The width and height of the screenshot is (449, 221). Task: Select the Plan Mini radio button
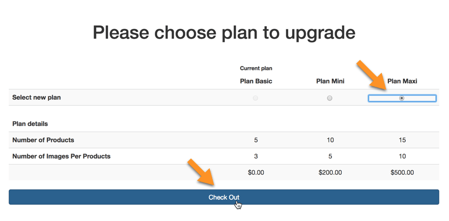[x=330, y=98]
